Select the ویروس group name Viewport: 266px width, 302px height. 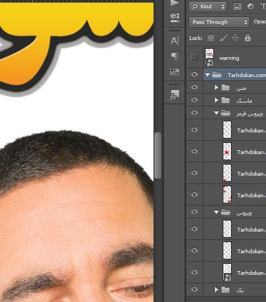point(244,213)
